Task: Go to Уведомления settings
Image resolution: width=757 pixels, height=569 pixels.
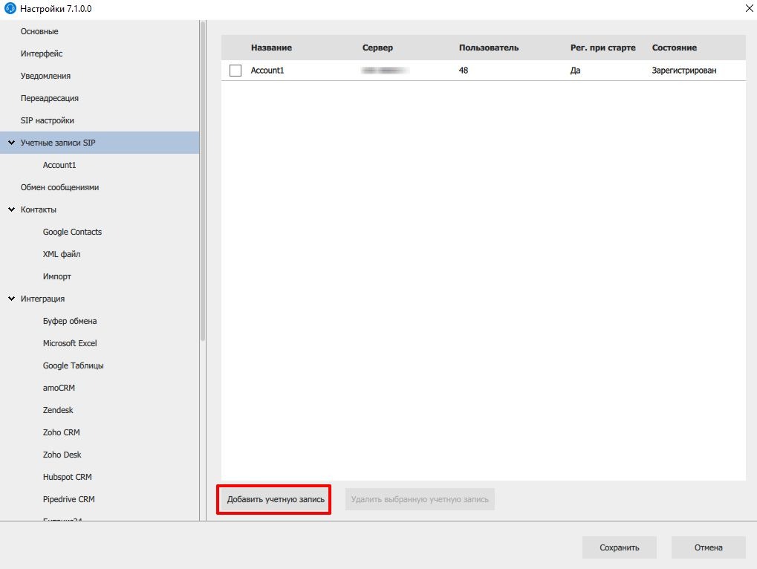Action: 45,76
